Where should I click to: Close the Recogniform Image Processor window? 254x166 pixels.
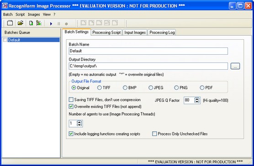(x=248, y=6)
